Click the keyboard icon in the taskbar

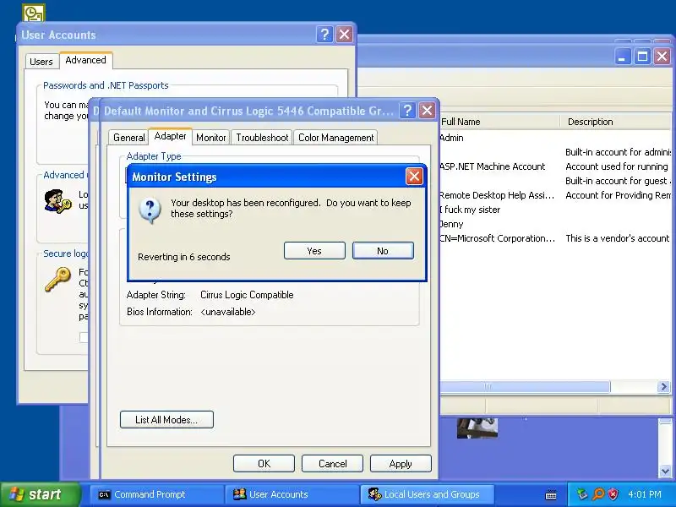(x=551, y=495)
